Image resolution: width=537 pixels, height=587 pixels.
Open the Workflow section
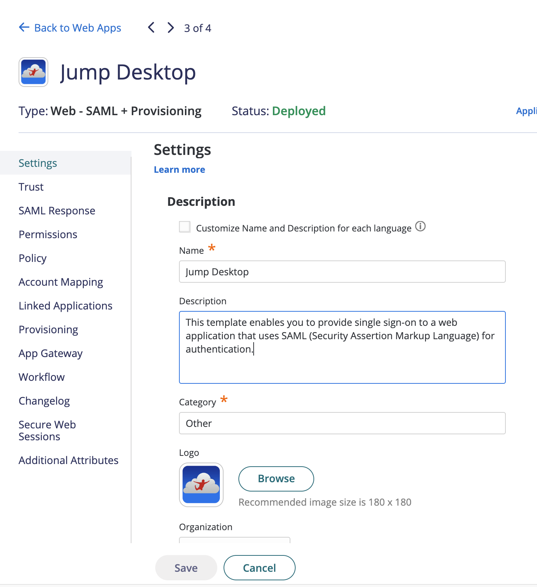(x=42, y=377)
